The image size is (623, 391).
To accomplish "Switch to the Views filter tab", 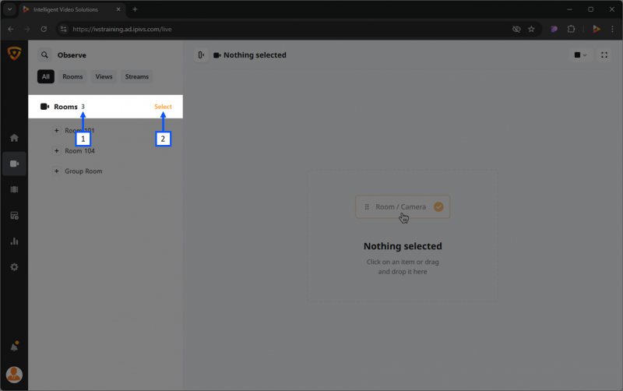I will [x=104, y=76].
